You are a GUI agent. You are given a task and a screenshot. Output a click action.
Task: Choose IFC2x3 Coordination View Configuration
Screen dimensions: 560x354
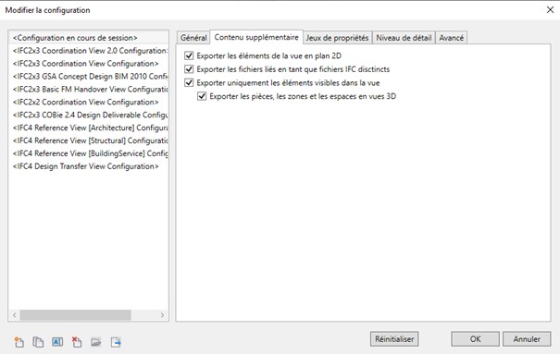pos(88,64)
